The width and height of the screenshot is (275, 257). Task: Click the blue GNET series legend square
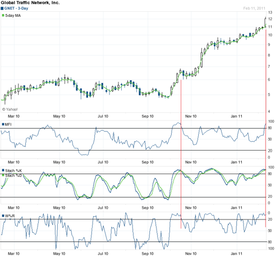(x=2, y=8)
